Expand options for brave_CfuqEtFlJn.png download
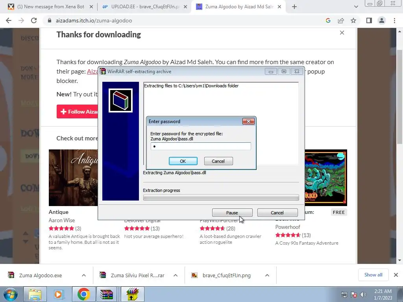Screen dimensions: 403x302 pyautogui.click(x=267, y=276)
